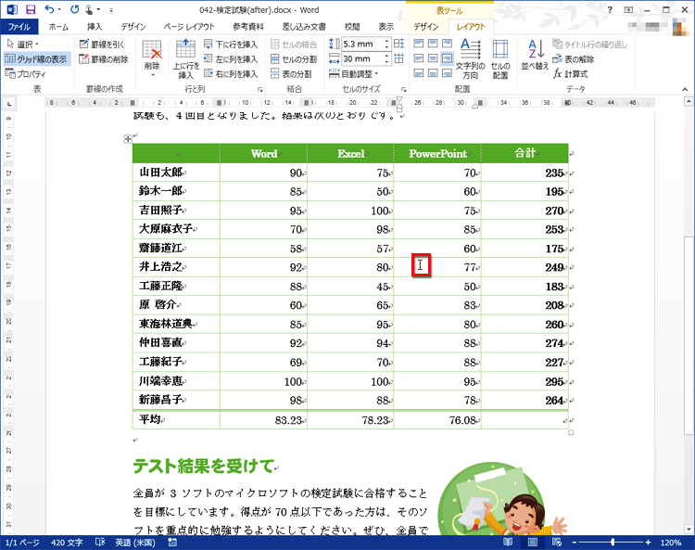Click Distribute Columns evenly icon
The image size is (695, 550).
[x=398, y=58]
